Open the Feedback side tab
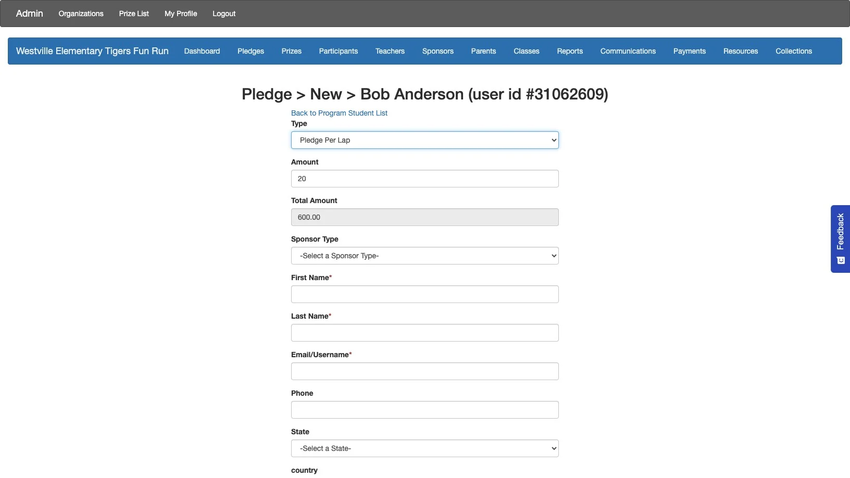This screenshot has height=478, width=850. (840, 239)
